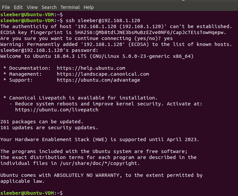Viewport: 238px width, 196px height.
Task: Open the Edit menu
Action: (18, 7)
